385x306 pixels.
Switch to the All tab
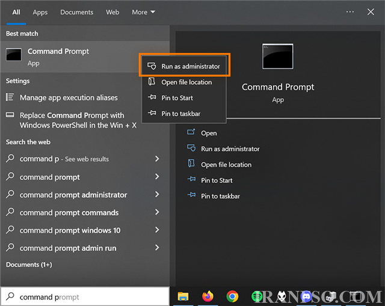tap(16, 12)
